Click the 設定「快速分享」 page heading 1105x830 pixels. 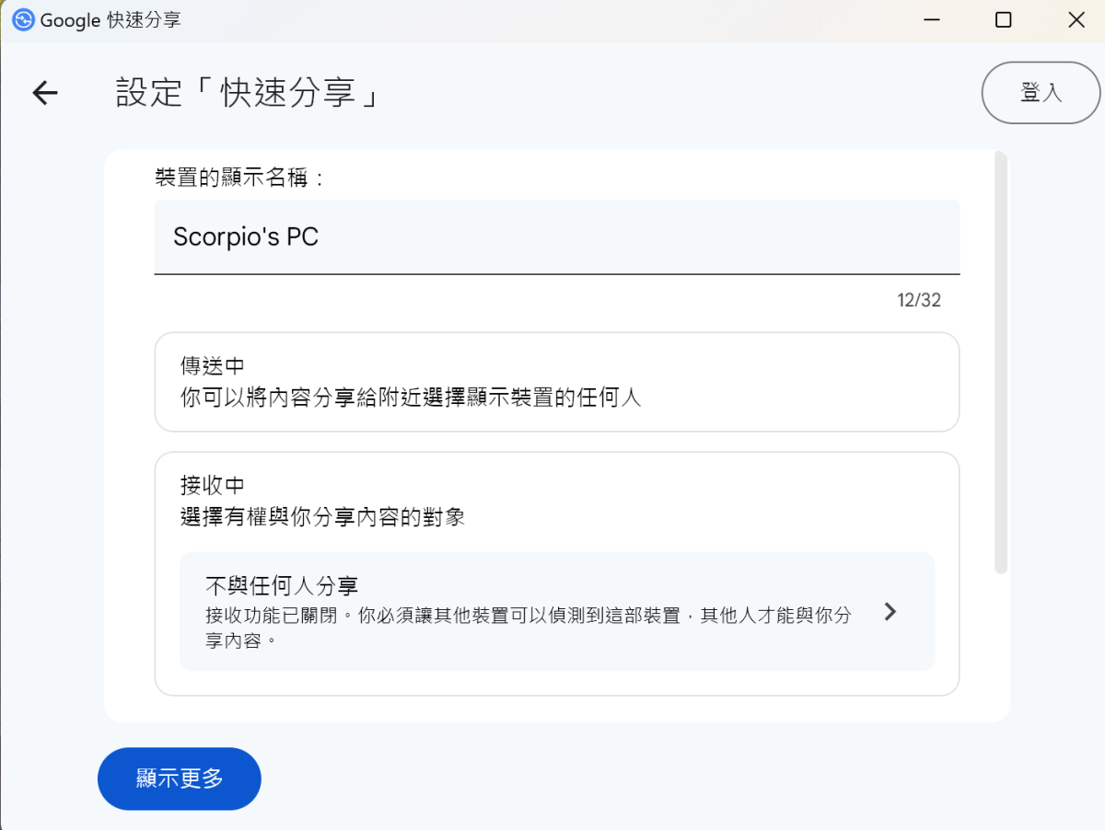(x=249, y=93)
